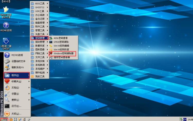193x121 pixels.
Task: Open GHOST克隆 desktop icon
Action: click(x=6, y=12)
